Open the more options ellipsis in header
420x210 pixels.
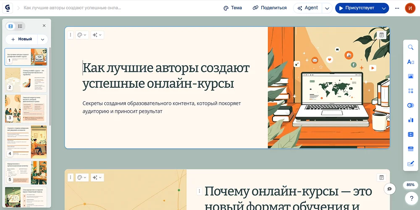(397, 8)
